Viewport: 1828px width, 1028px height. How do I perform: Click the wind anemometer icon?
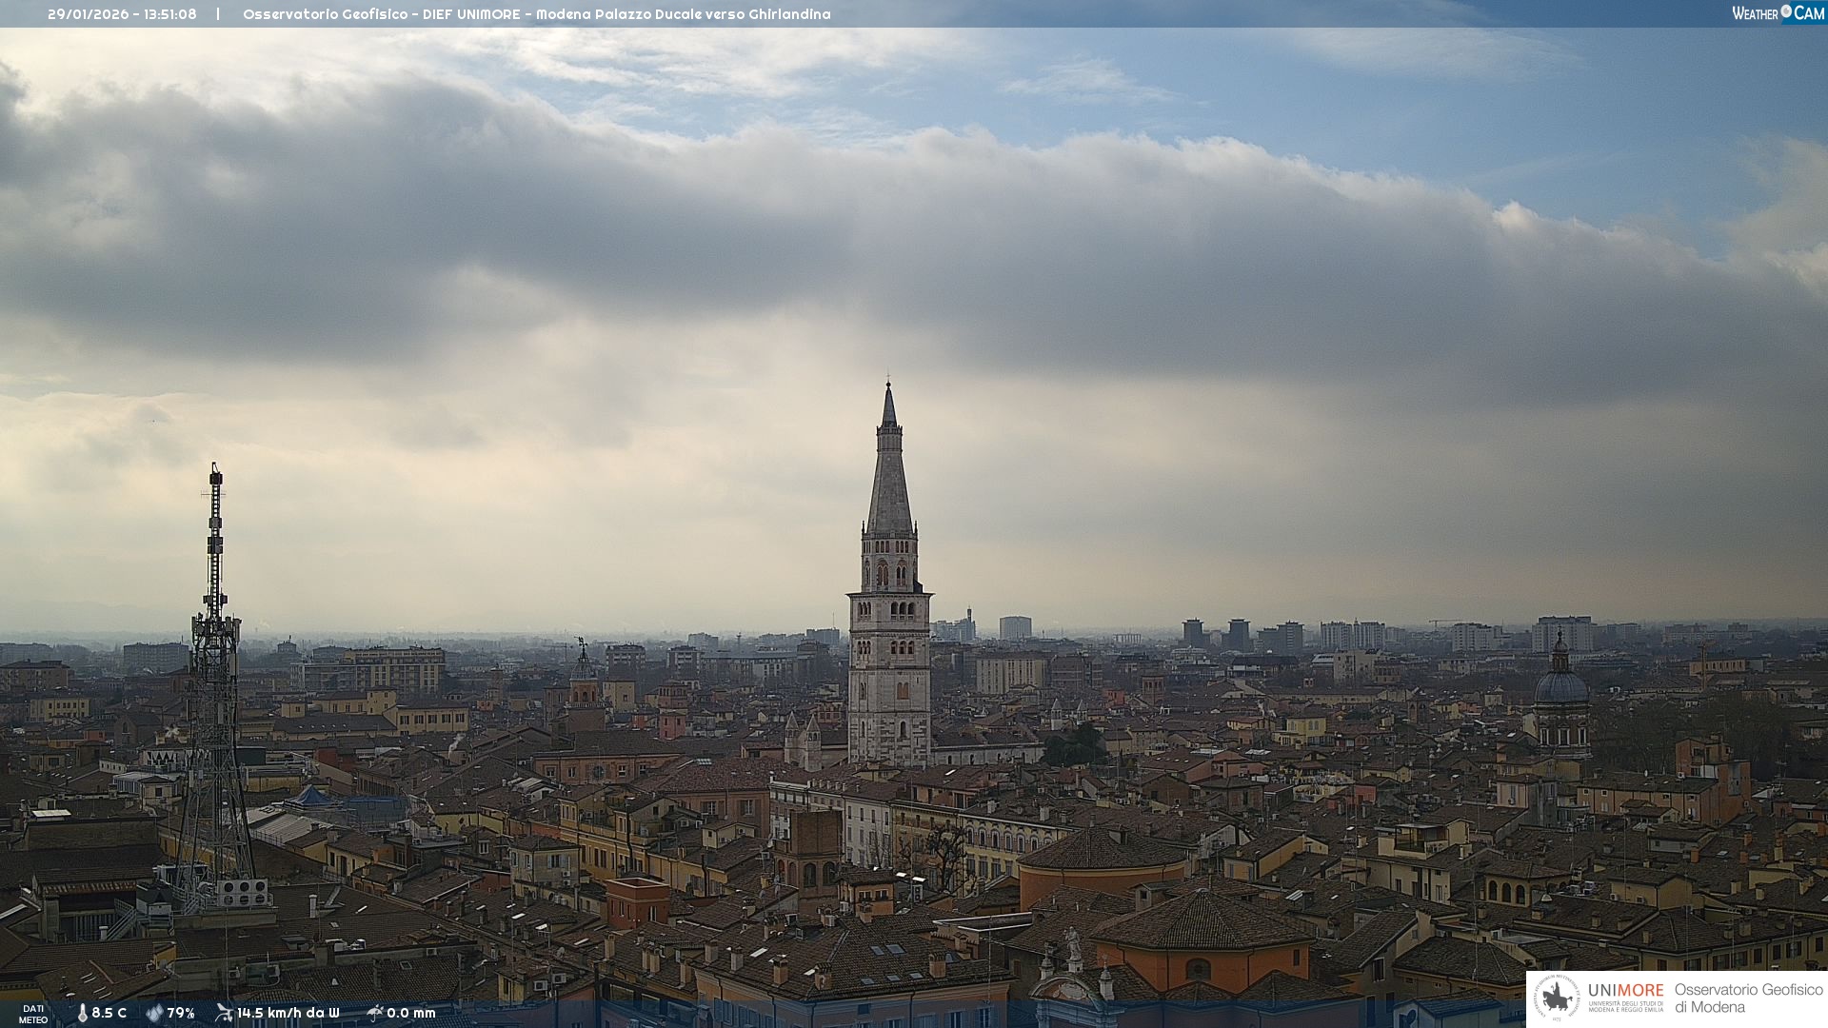point(224,1013)
